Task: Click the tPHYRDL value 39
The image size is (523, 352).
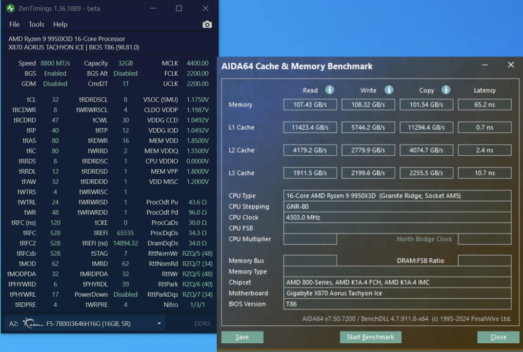Action: (x=126, y=284)
